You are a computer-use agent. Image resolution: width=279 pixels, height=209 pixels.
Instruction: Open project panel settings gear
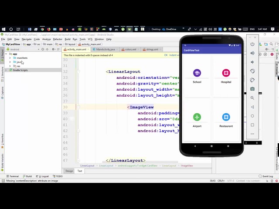point(53,49)
